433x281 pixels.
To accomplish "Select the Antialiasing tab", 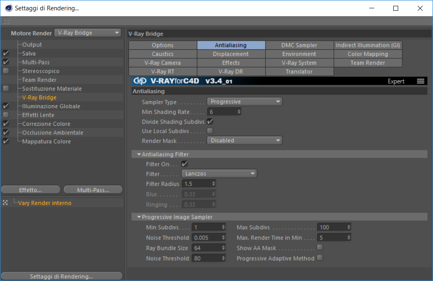I will [x=231, y=45].
